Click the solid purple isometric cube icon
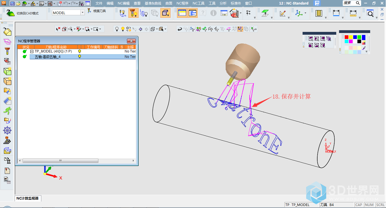386x208 pixels. (x=329, y=39)
